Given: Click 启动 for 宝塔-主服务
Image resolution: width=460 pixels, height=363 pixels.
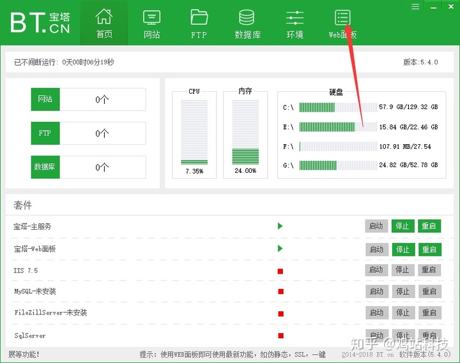Looking at the screenshot, I should pos(376,226).
